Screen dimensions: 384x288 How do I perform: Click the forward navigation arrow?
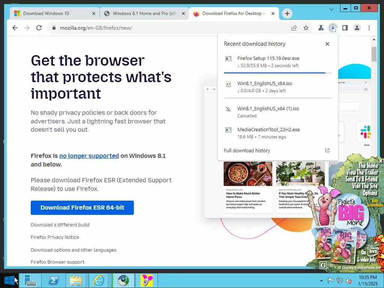click(27, 28)
